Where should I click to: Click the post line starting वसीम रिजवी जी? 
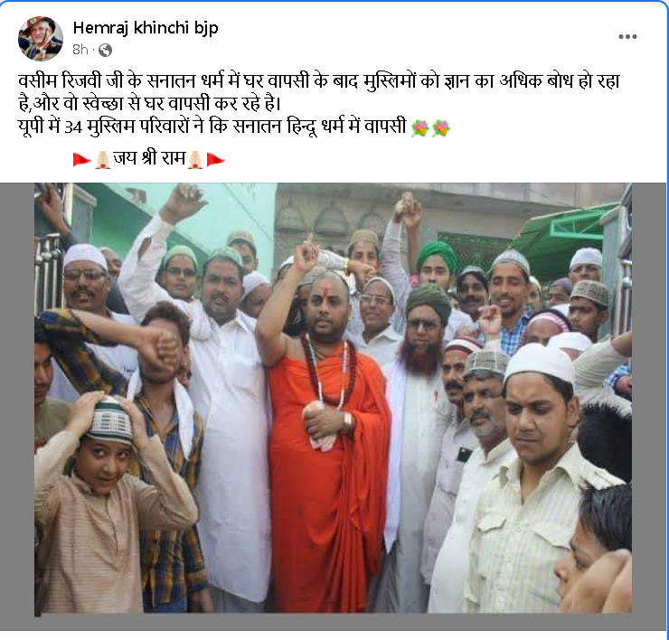pos(319,81)
